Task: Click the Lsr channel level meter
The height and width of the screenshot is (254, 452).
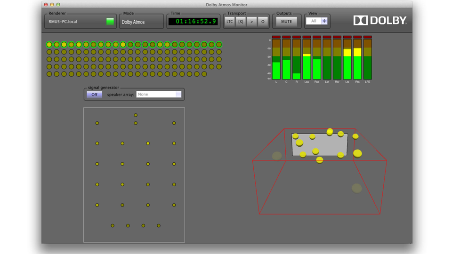Action: coord(327,59)
